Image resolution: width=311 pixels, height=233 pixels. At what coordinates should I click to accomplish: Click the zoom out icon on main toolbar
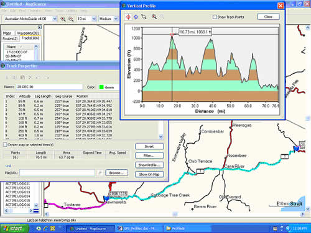click(71, 19)
